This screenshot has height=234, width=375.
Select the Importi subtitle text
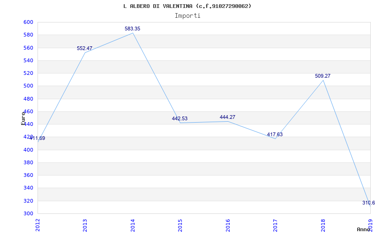[187, 16]
